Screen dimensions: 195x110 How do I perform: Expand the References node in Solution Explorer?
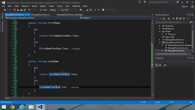tap(160, 29)
